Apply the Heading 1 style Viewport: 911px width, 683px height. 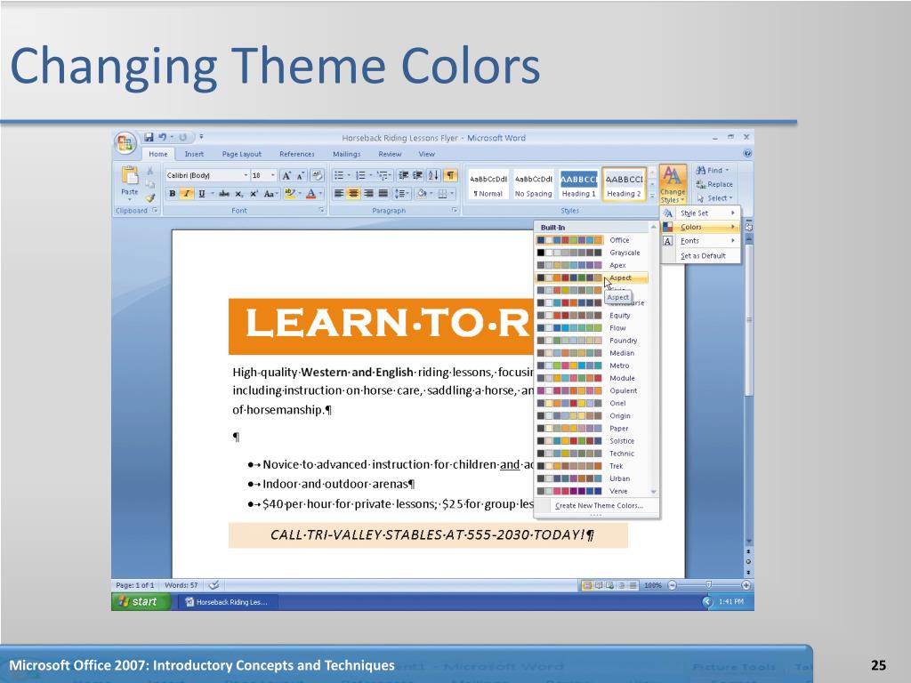(x=578, y=185)
